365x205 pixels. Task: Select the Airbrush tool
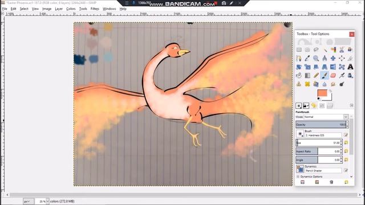pyautogui.click(x=342, y=76)
